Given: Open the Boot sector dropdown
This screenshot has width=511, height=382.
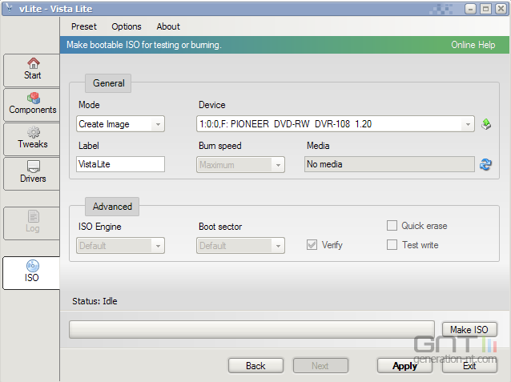Looking at the screenshot, I should 240,245.
